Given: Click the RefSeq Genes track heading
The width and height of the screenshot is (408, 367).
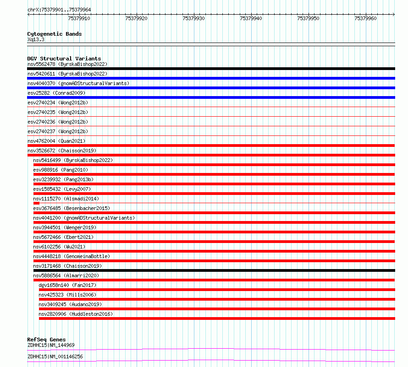Looking at the screenshot, I should [x=47, y=340].
